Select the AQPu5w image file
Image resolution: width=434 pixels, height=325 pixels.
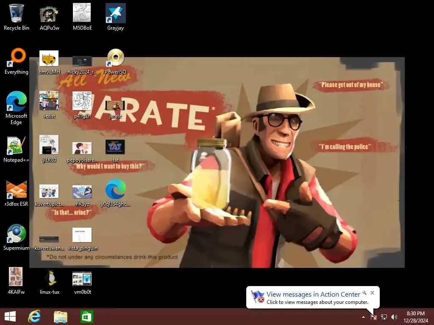49,17
